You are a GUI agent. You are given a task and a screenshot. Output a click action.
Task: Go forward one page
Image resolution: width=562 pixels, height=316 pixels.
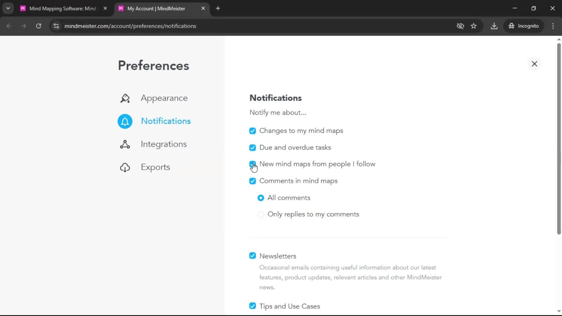tap(24, 26)
